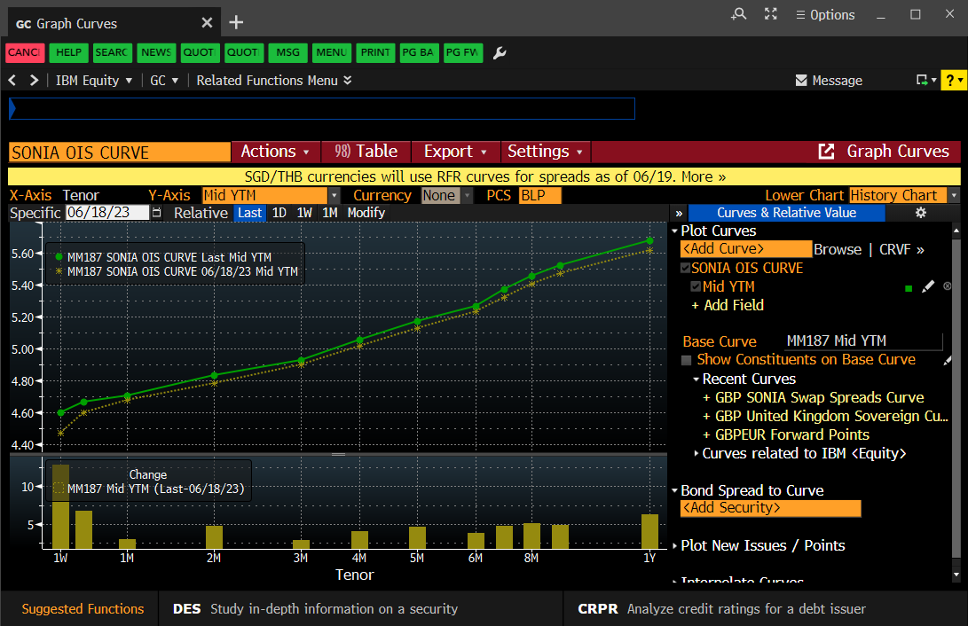
Task: Click the green Mid YTM color swatch
Action: (x=908, y=288)
